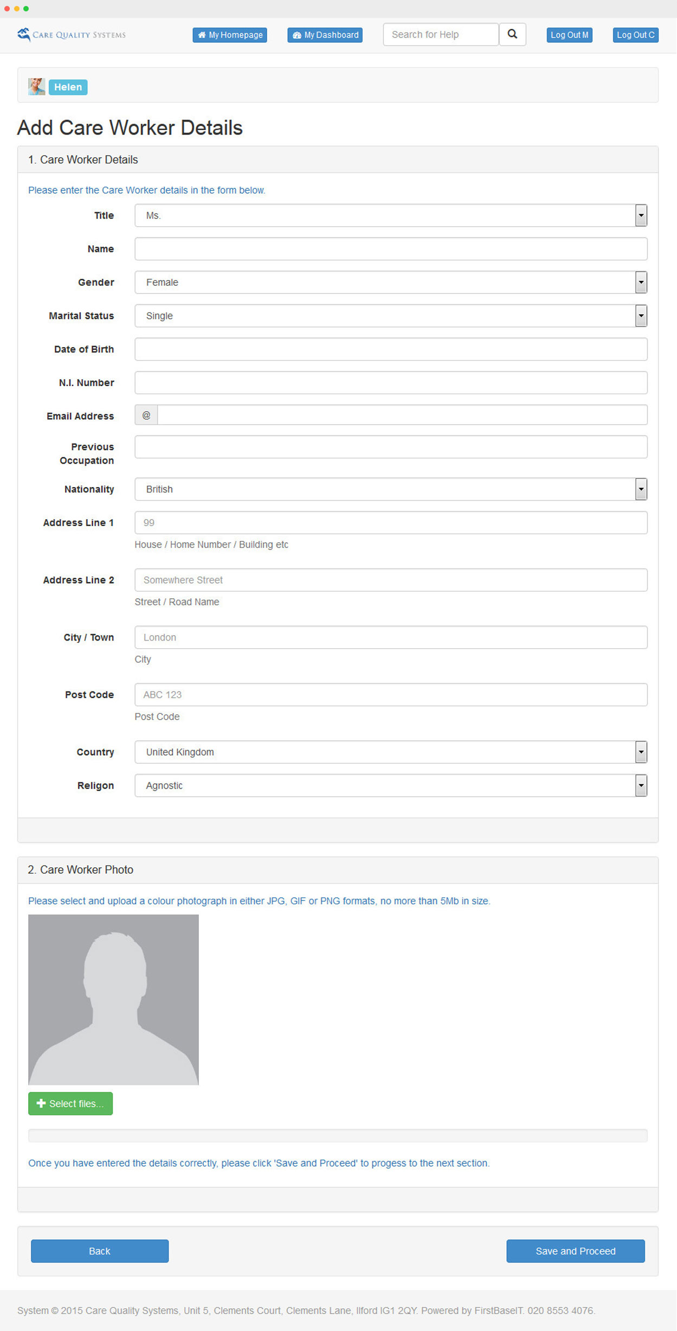The height and width of the screenshot is (1331, 677).
Task: Click Helen's avatar picture
Action: point(36,87)
